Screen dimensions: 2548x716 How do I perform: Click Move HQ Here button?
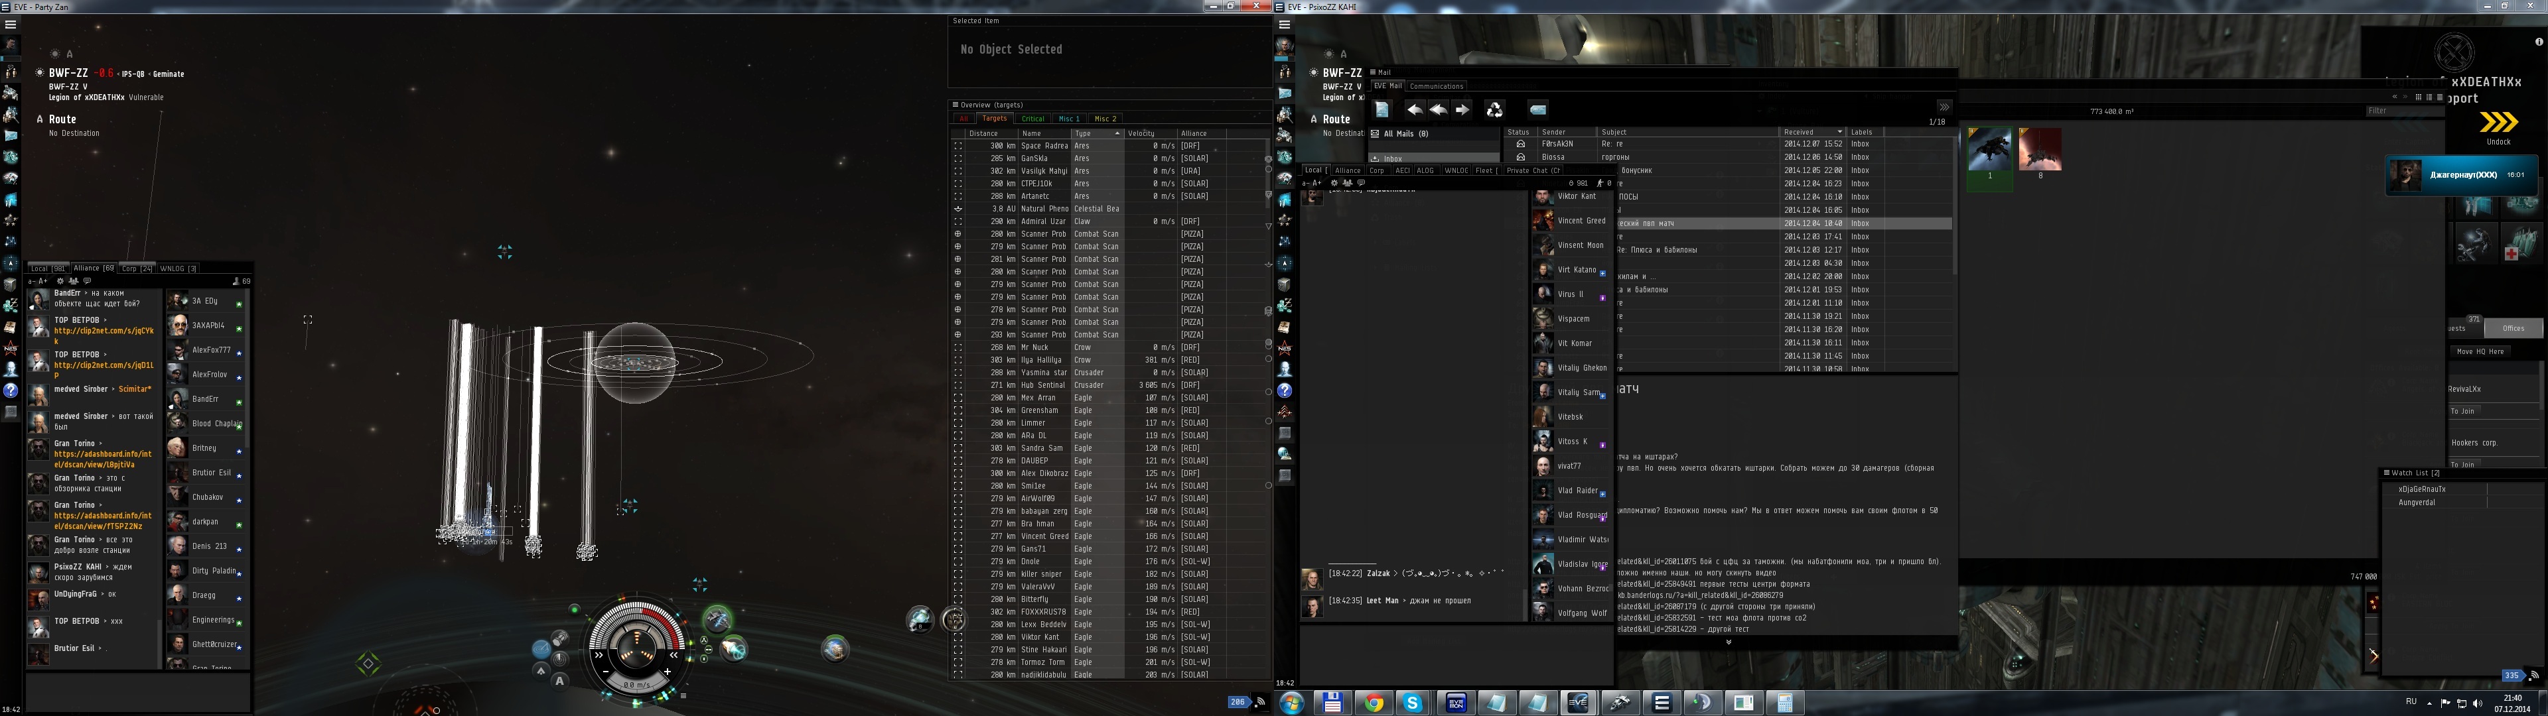pos(2480,351)
